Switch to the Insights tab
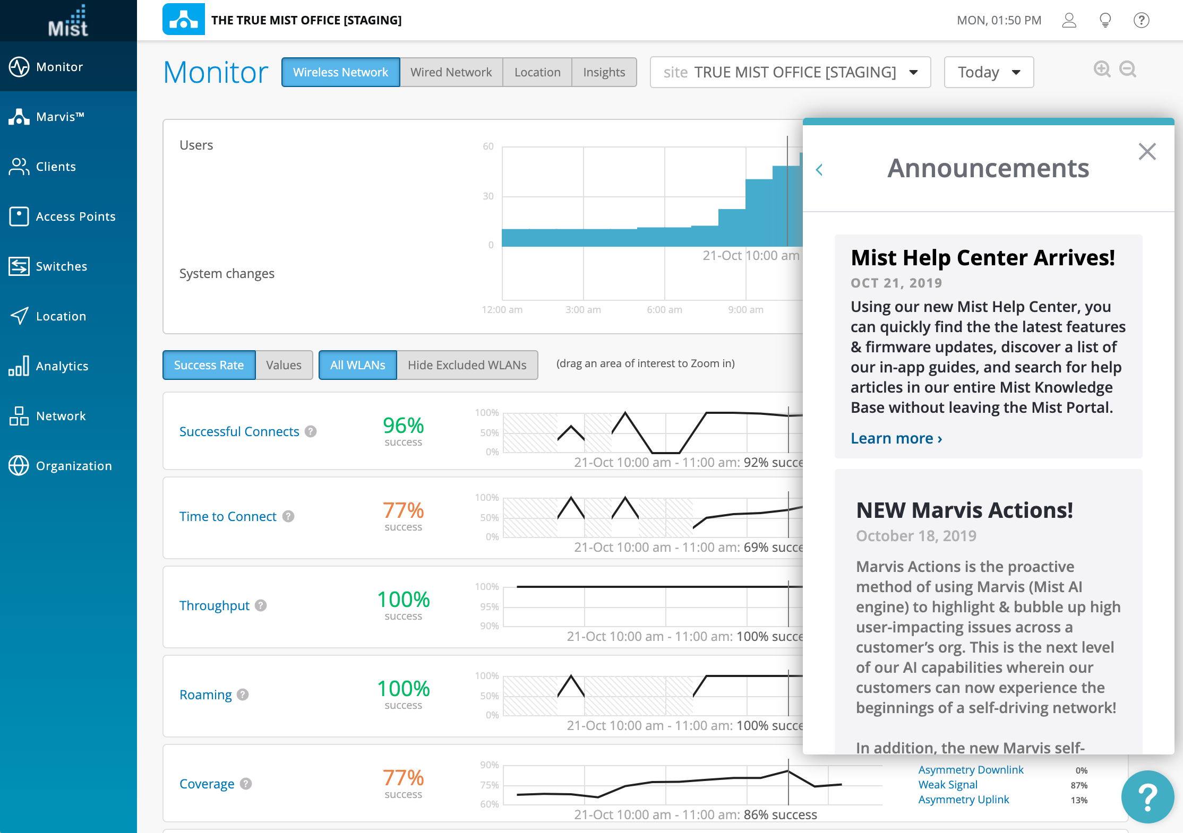Screen dimensions: 1183x833 [604, 72]
